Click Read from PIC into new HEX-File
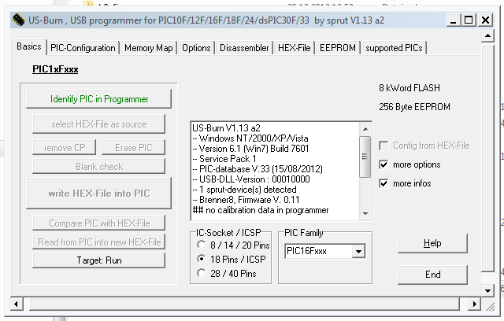The height and width of the screenshot is (321, 504). pyautogui.click(x=99, y=242)
